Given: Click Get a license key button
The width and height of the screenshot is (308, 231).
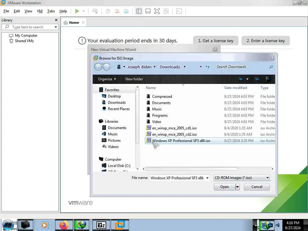Looking at the screenshot, I should pos(216,41).
